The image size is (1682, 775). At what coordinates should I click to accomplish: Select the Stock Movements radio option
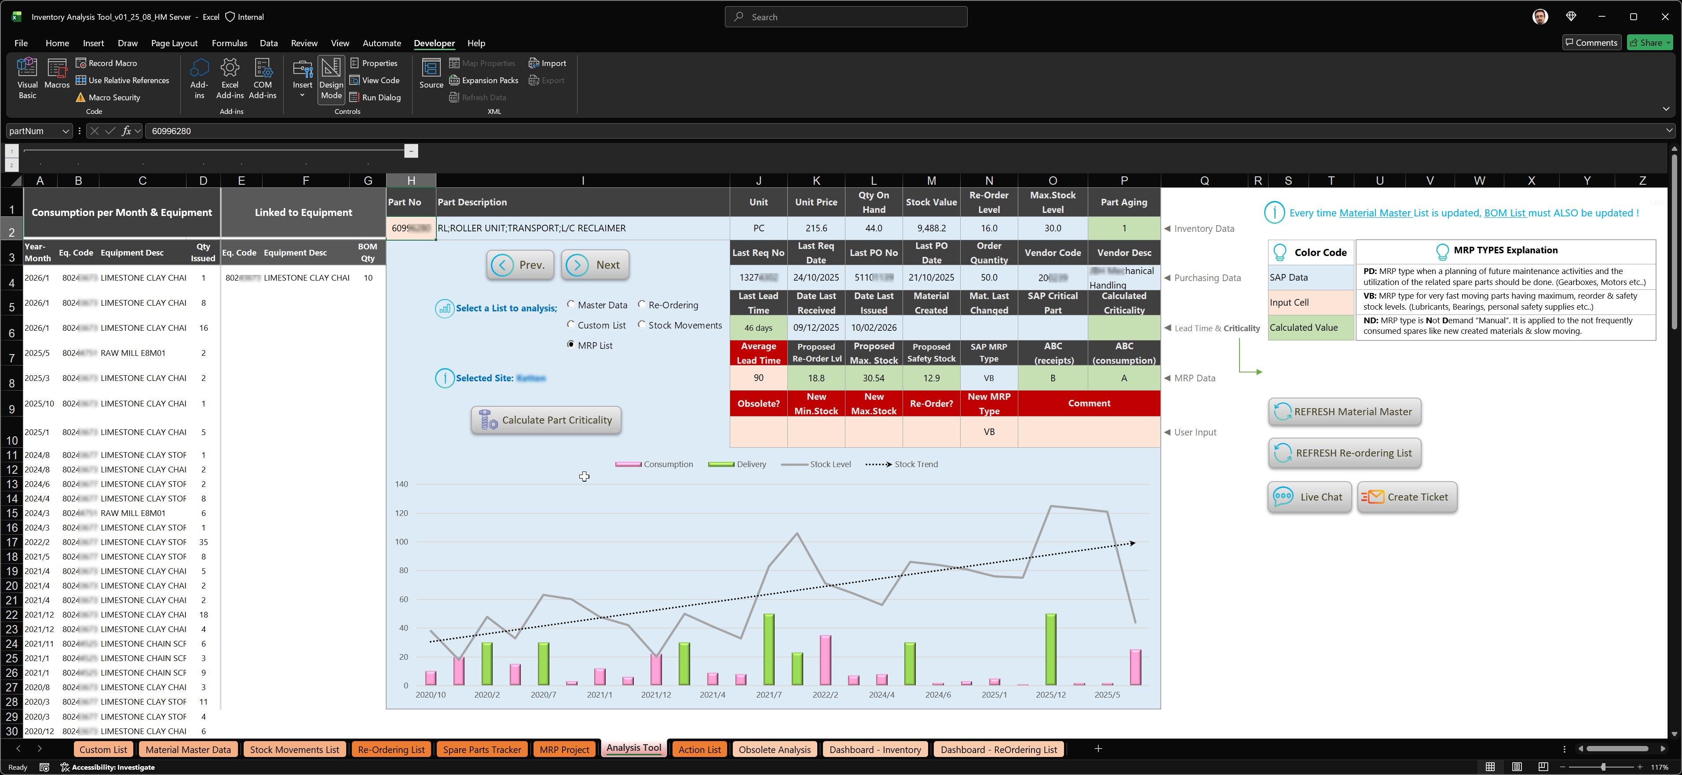(x=642, y=325)
